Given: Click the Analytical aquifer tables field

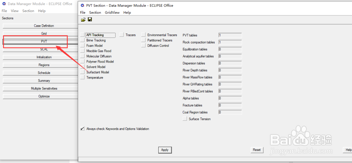Looking at the screenshot, I should tap(230, 56).
